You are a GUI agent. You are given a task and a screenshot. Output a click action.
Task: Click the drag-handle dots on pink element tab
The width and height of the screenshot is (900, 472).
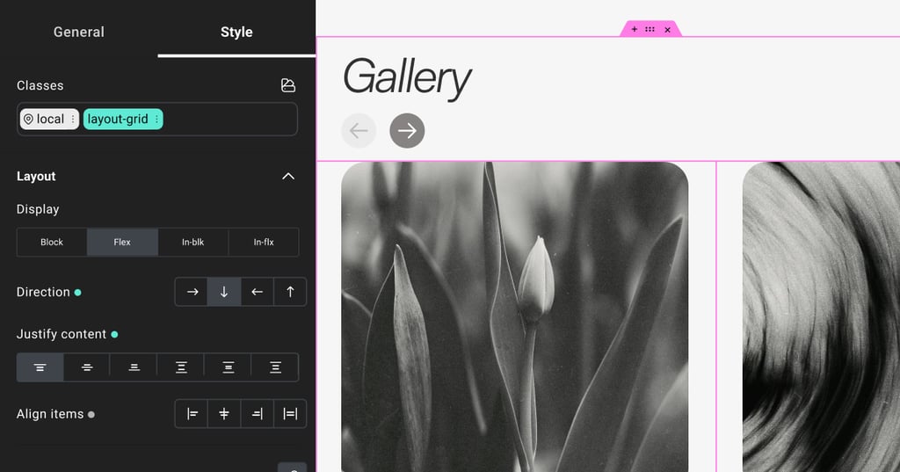[x=650, y=29]
